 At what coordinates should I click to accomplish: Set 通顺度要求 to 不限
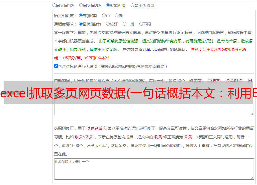click(141, 24)
